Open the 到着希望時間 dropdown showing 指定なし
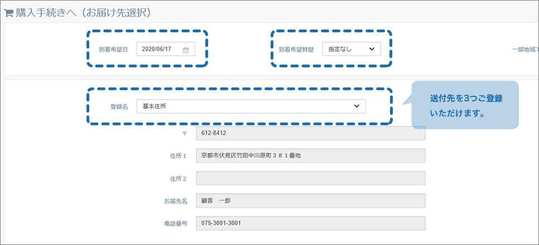The image size is (539, 245). [352, 49]
